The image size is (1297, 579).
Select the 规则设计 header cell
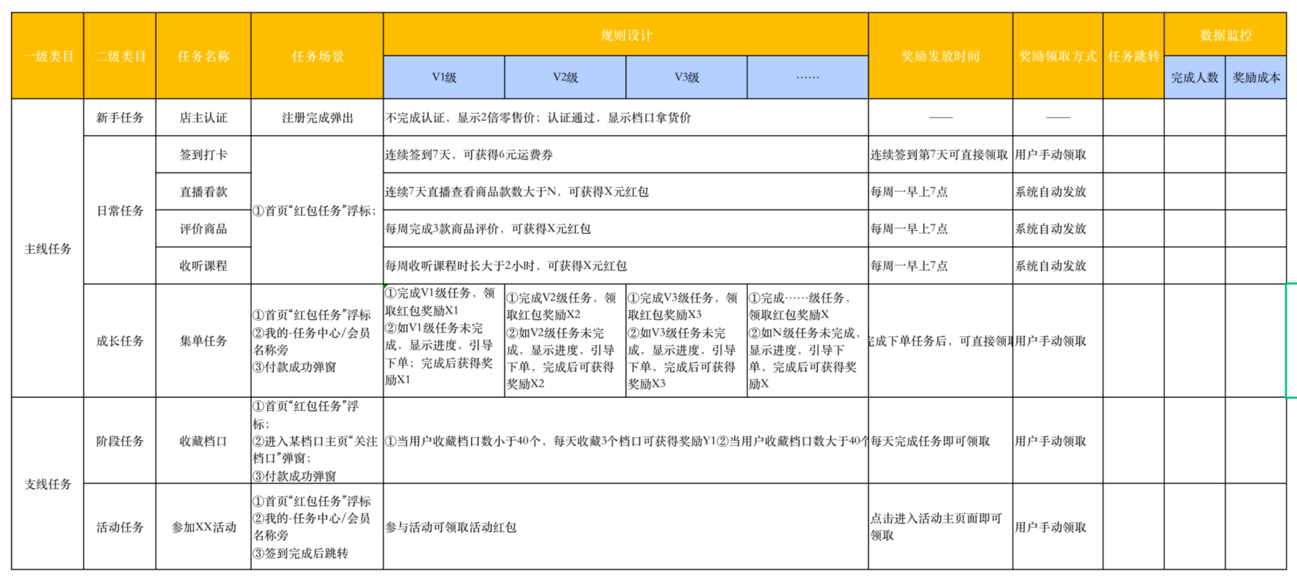pyautogui.click(x=626, y=34)
